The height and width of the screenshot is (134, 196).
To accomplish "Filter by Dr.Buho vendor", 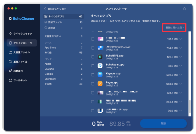I will (x=64, y=69).
